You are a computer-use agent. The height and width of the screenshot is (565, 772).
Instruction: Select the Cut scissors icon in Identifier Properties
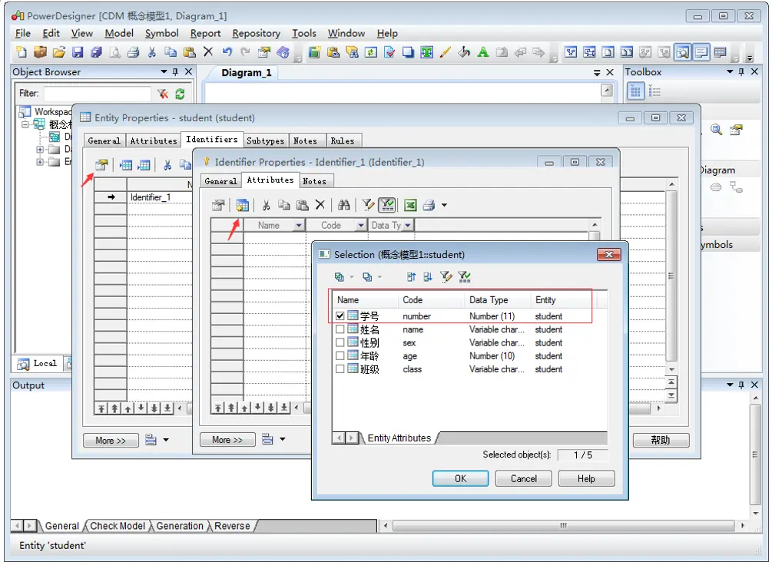[x=266, y=204]
